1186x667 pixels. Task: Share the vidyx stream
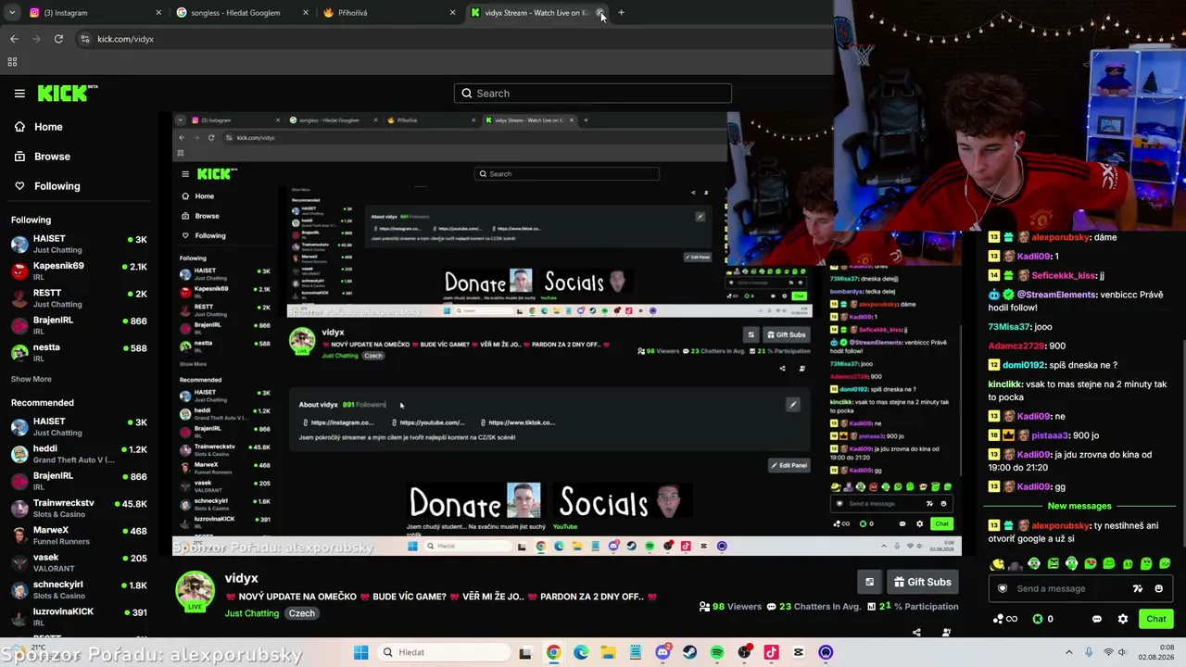click(x=916, y=633)
